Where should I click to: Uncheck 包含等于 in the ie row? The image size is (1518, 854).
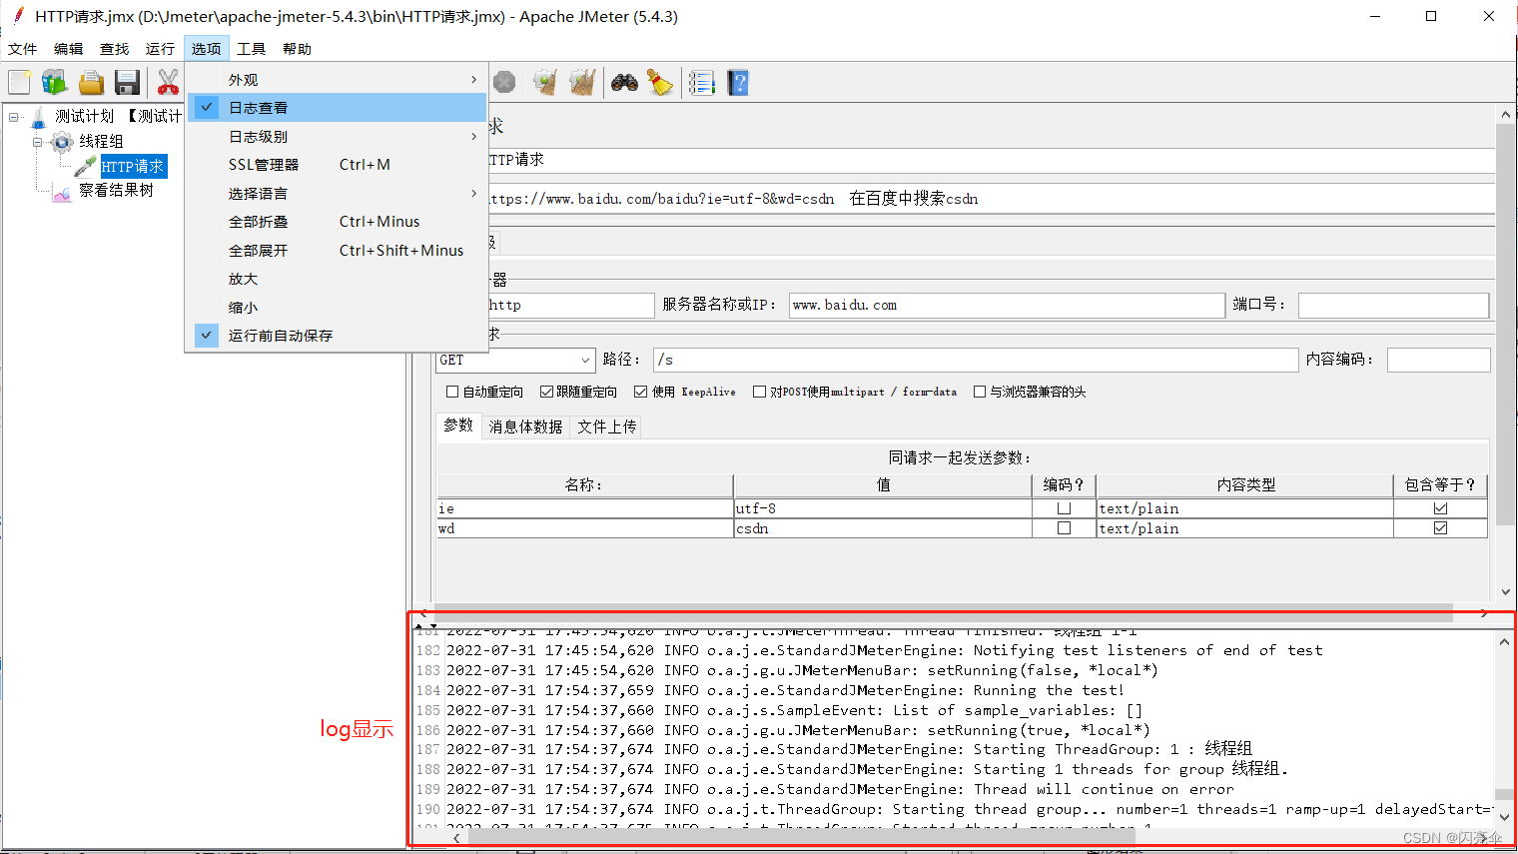1440,508
